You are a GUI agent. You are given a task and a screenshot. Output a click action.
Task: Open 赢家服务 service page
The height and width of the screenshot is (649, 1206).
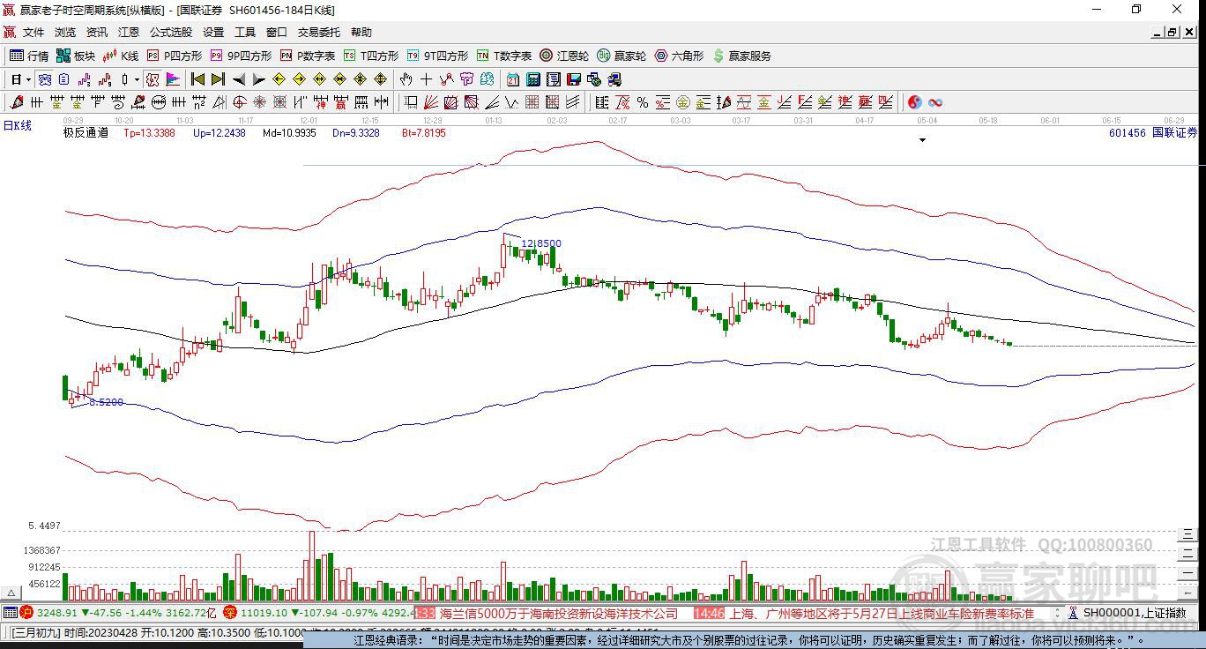click(x=741, y=56)
